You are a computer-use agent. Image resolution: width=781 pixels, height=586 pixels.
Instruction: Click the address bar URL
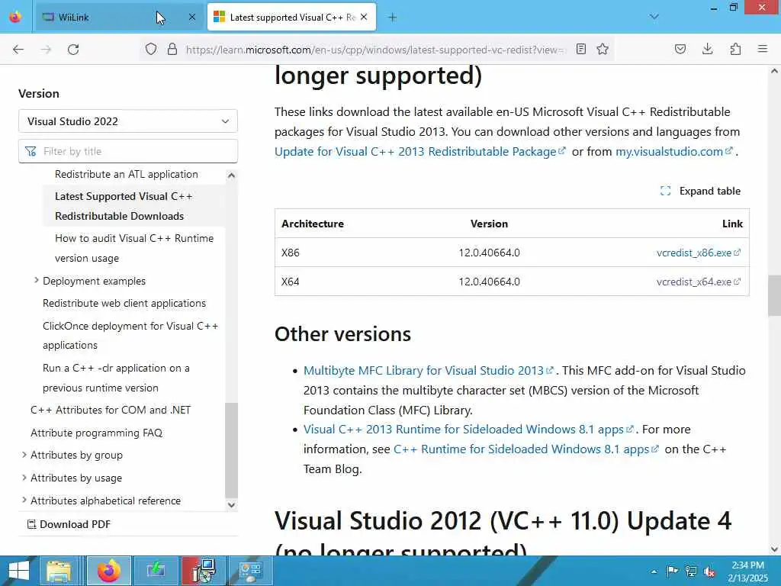point(375,50)
